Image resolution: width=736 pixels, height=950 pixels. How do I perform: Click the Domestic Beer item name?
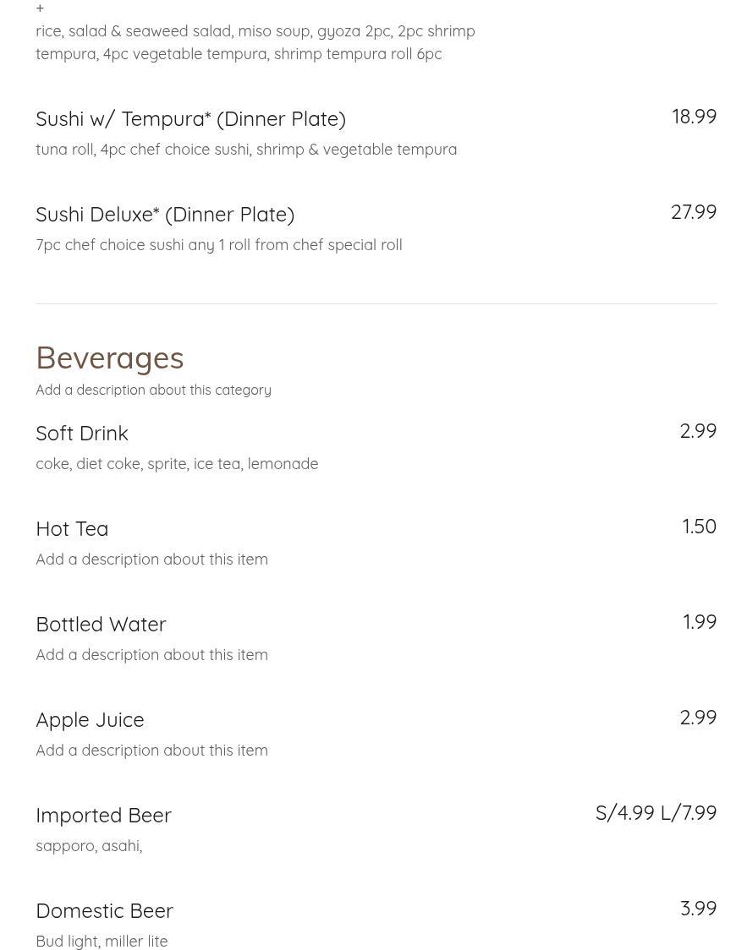pos(105,911)
